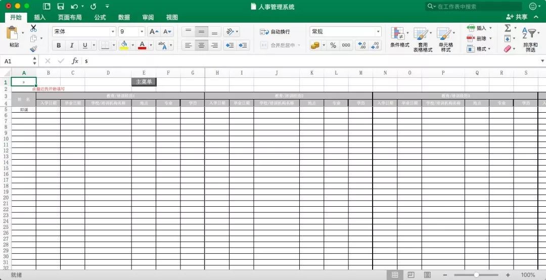546x280 pixels.
Task: Decrease decimal places
Action: (x=375, y=45)
